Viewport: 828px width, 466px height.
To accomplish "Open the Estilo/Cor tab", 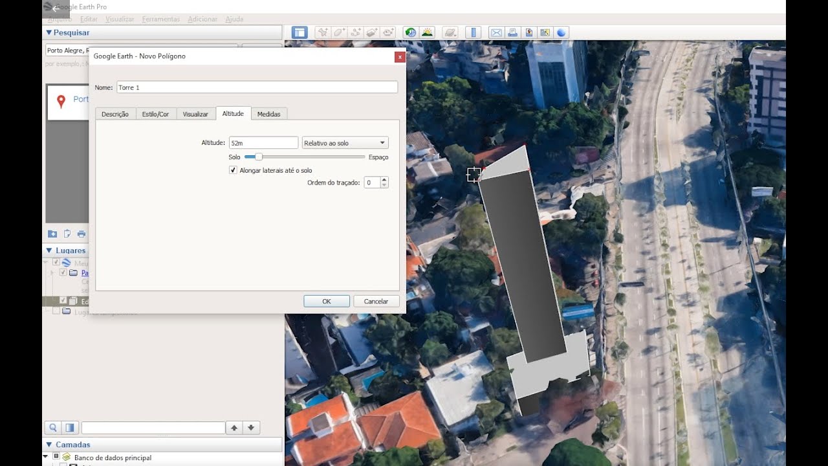I will click(155, 114).
